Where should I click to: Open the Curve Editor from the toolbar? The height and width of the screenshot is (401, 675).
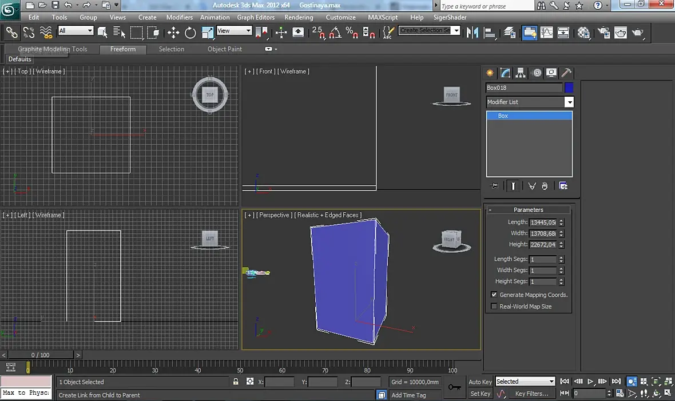[547, 33]
